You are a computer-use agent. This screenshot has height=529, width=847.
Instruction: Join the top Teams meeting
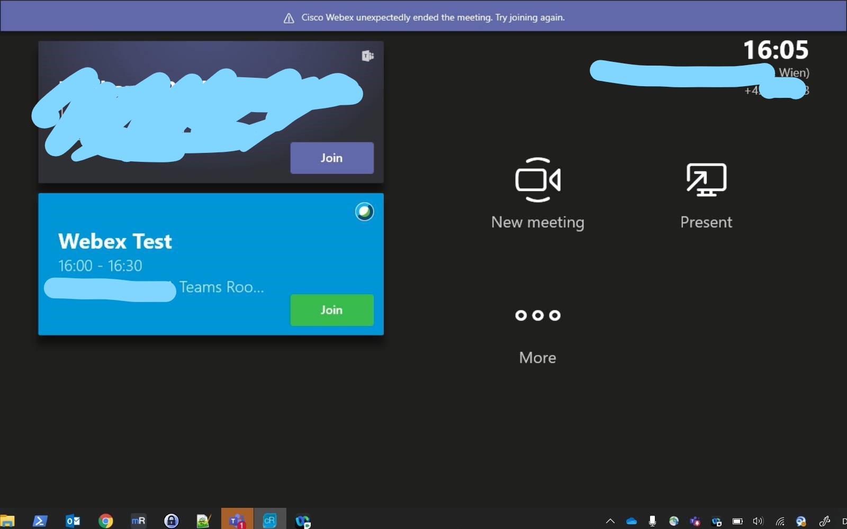(x=331, y=158)
